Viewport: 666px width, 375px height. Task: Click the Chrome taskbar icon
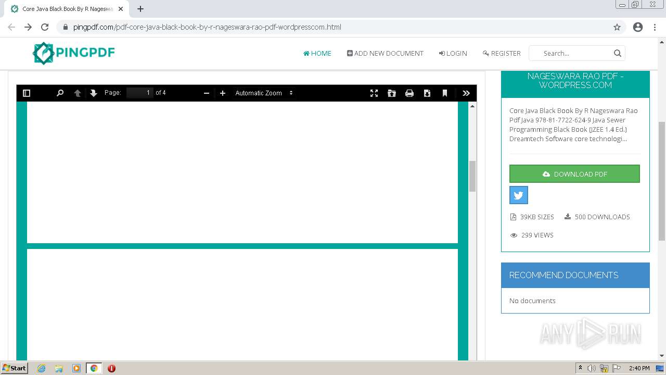[94, 368]
